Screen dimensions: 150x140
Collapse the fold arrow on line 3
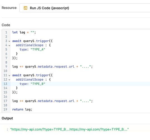click(x=9, y=41)
